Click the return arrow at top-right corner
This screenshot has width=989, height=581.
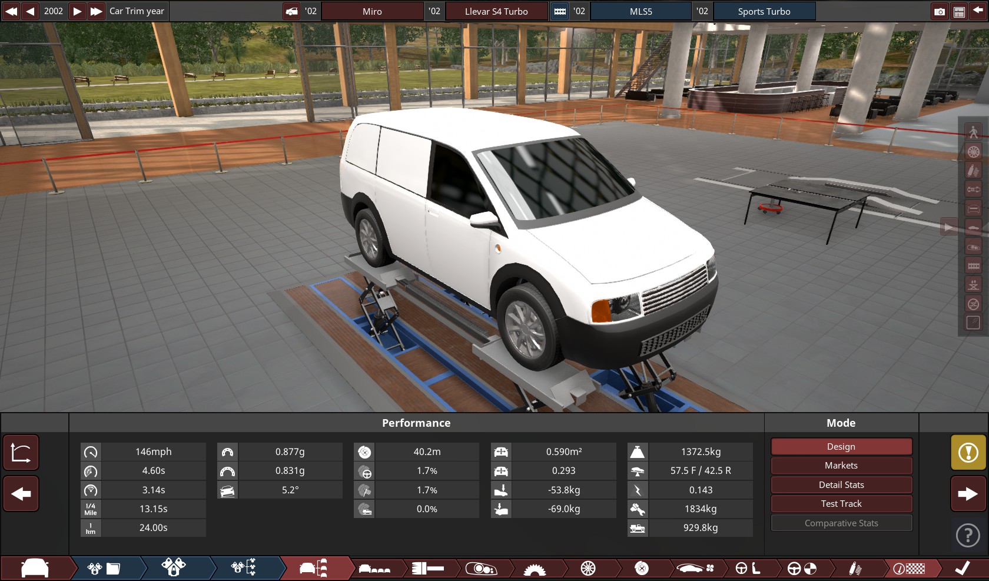978,11
